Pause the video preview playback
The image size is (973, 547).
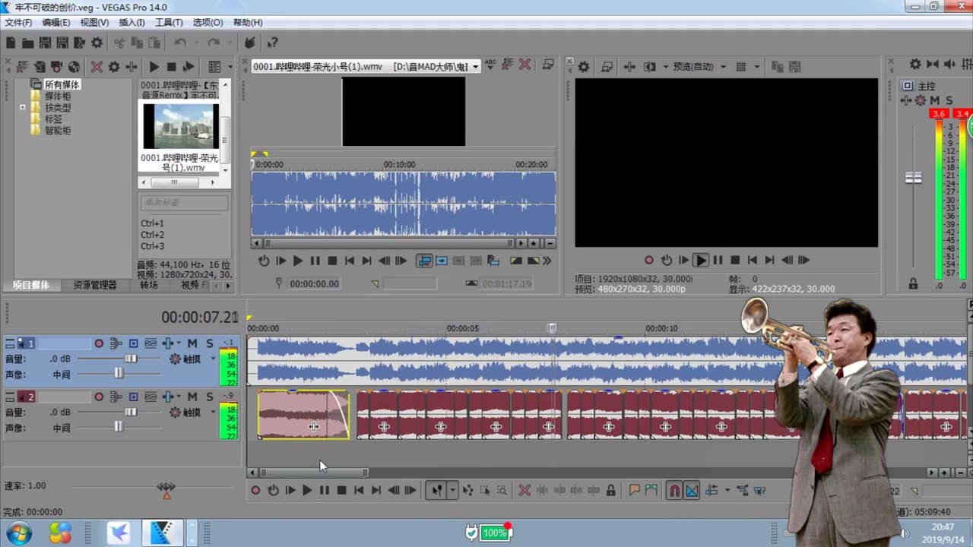[x=718, y=260]
